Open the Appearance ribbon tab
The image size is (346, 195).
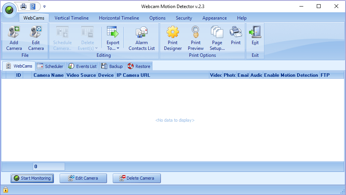coord(214,18)
